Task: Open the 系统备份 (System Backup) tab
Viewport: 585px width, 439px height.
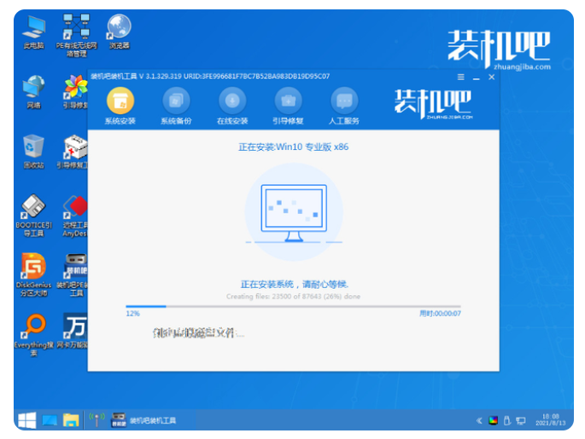Action: 175,101
